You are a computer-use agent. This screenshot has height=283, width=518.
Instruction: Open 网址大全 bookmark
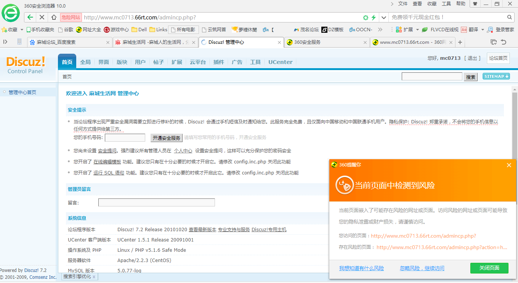(88, 29)
